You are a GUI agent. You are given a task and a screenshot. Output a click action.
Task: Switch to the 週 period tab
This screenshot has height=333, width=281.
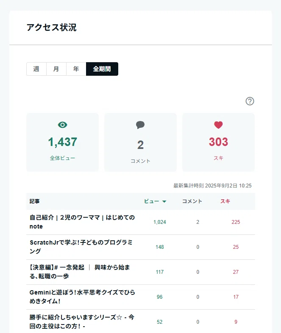[36, 69]
